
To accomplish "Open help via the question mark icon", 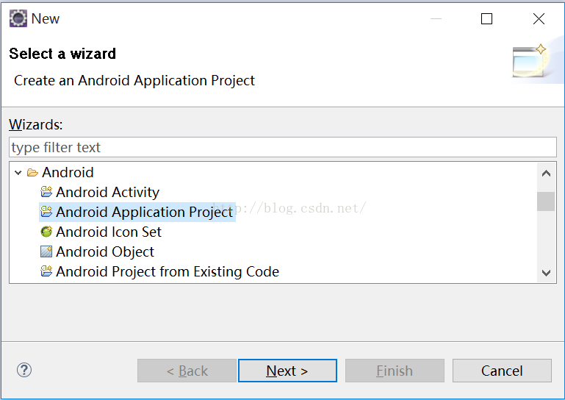I will pos(24,370).
